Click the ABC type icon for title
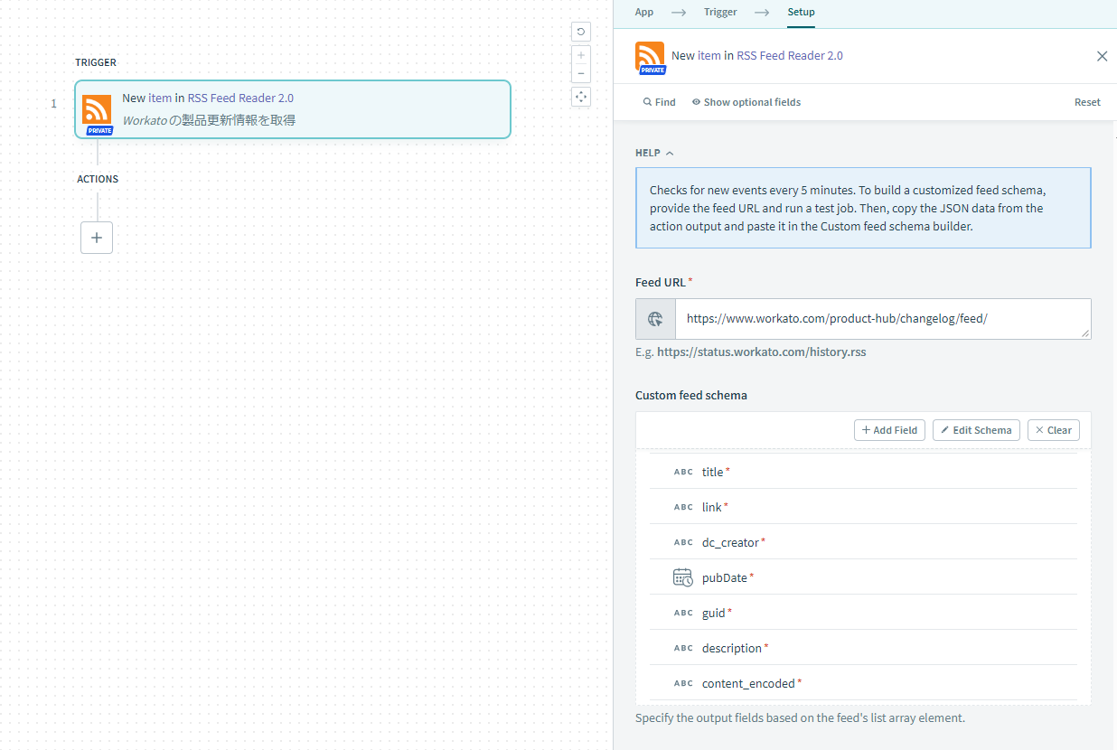Image resolution: width=1117 pixels, height=750 pixels. click(683, 472)
